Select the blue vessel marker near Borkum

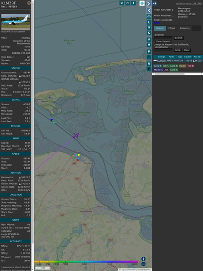point(51,119)
